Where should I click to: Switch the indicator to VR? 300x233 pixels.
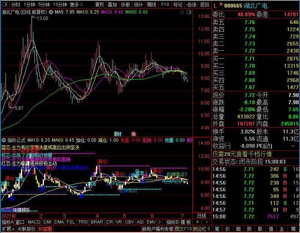pos(118,222)
